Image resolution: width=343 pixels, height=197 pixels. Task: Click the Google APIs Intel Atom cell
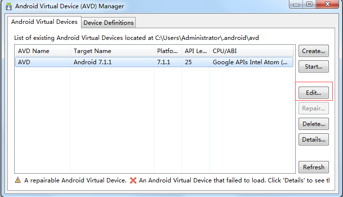point(250,62)
